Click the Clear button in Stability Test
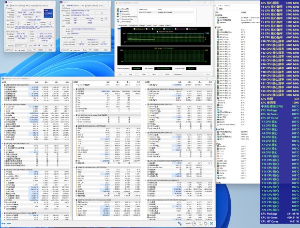 (144, 74)
